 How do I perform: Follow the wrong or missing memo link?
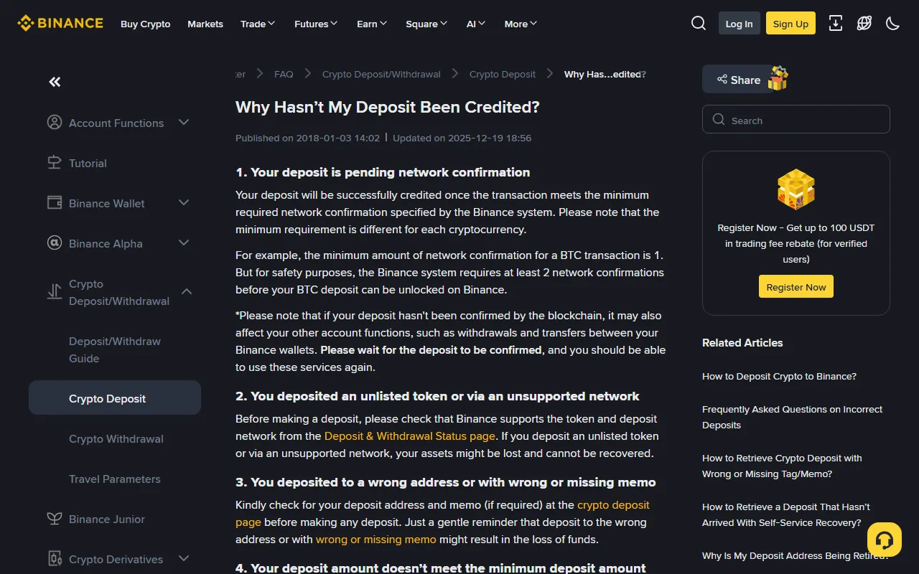376,540
